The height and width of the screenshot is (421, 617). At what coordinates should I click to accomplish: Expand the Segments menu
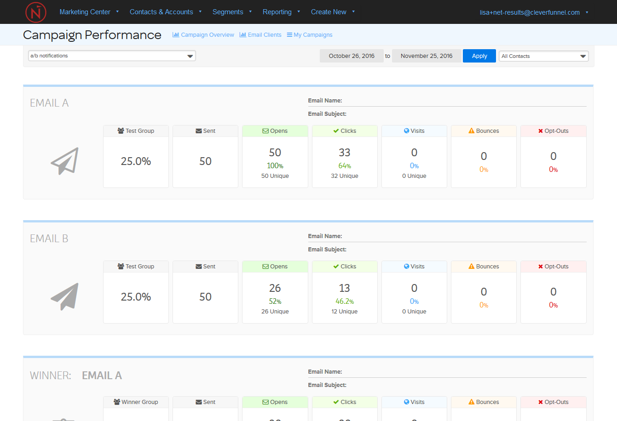(232, 12)
